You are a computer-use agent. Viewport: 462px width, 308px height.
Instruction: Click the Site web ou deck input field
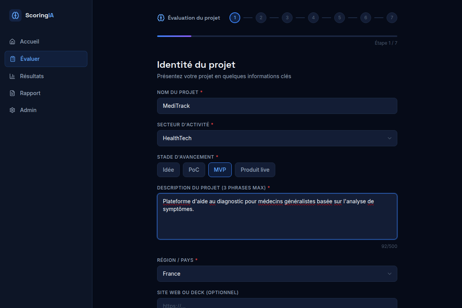pyautogui.click(x=277, y=303)
